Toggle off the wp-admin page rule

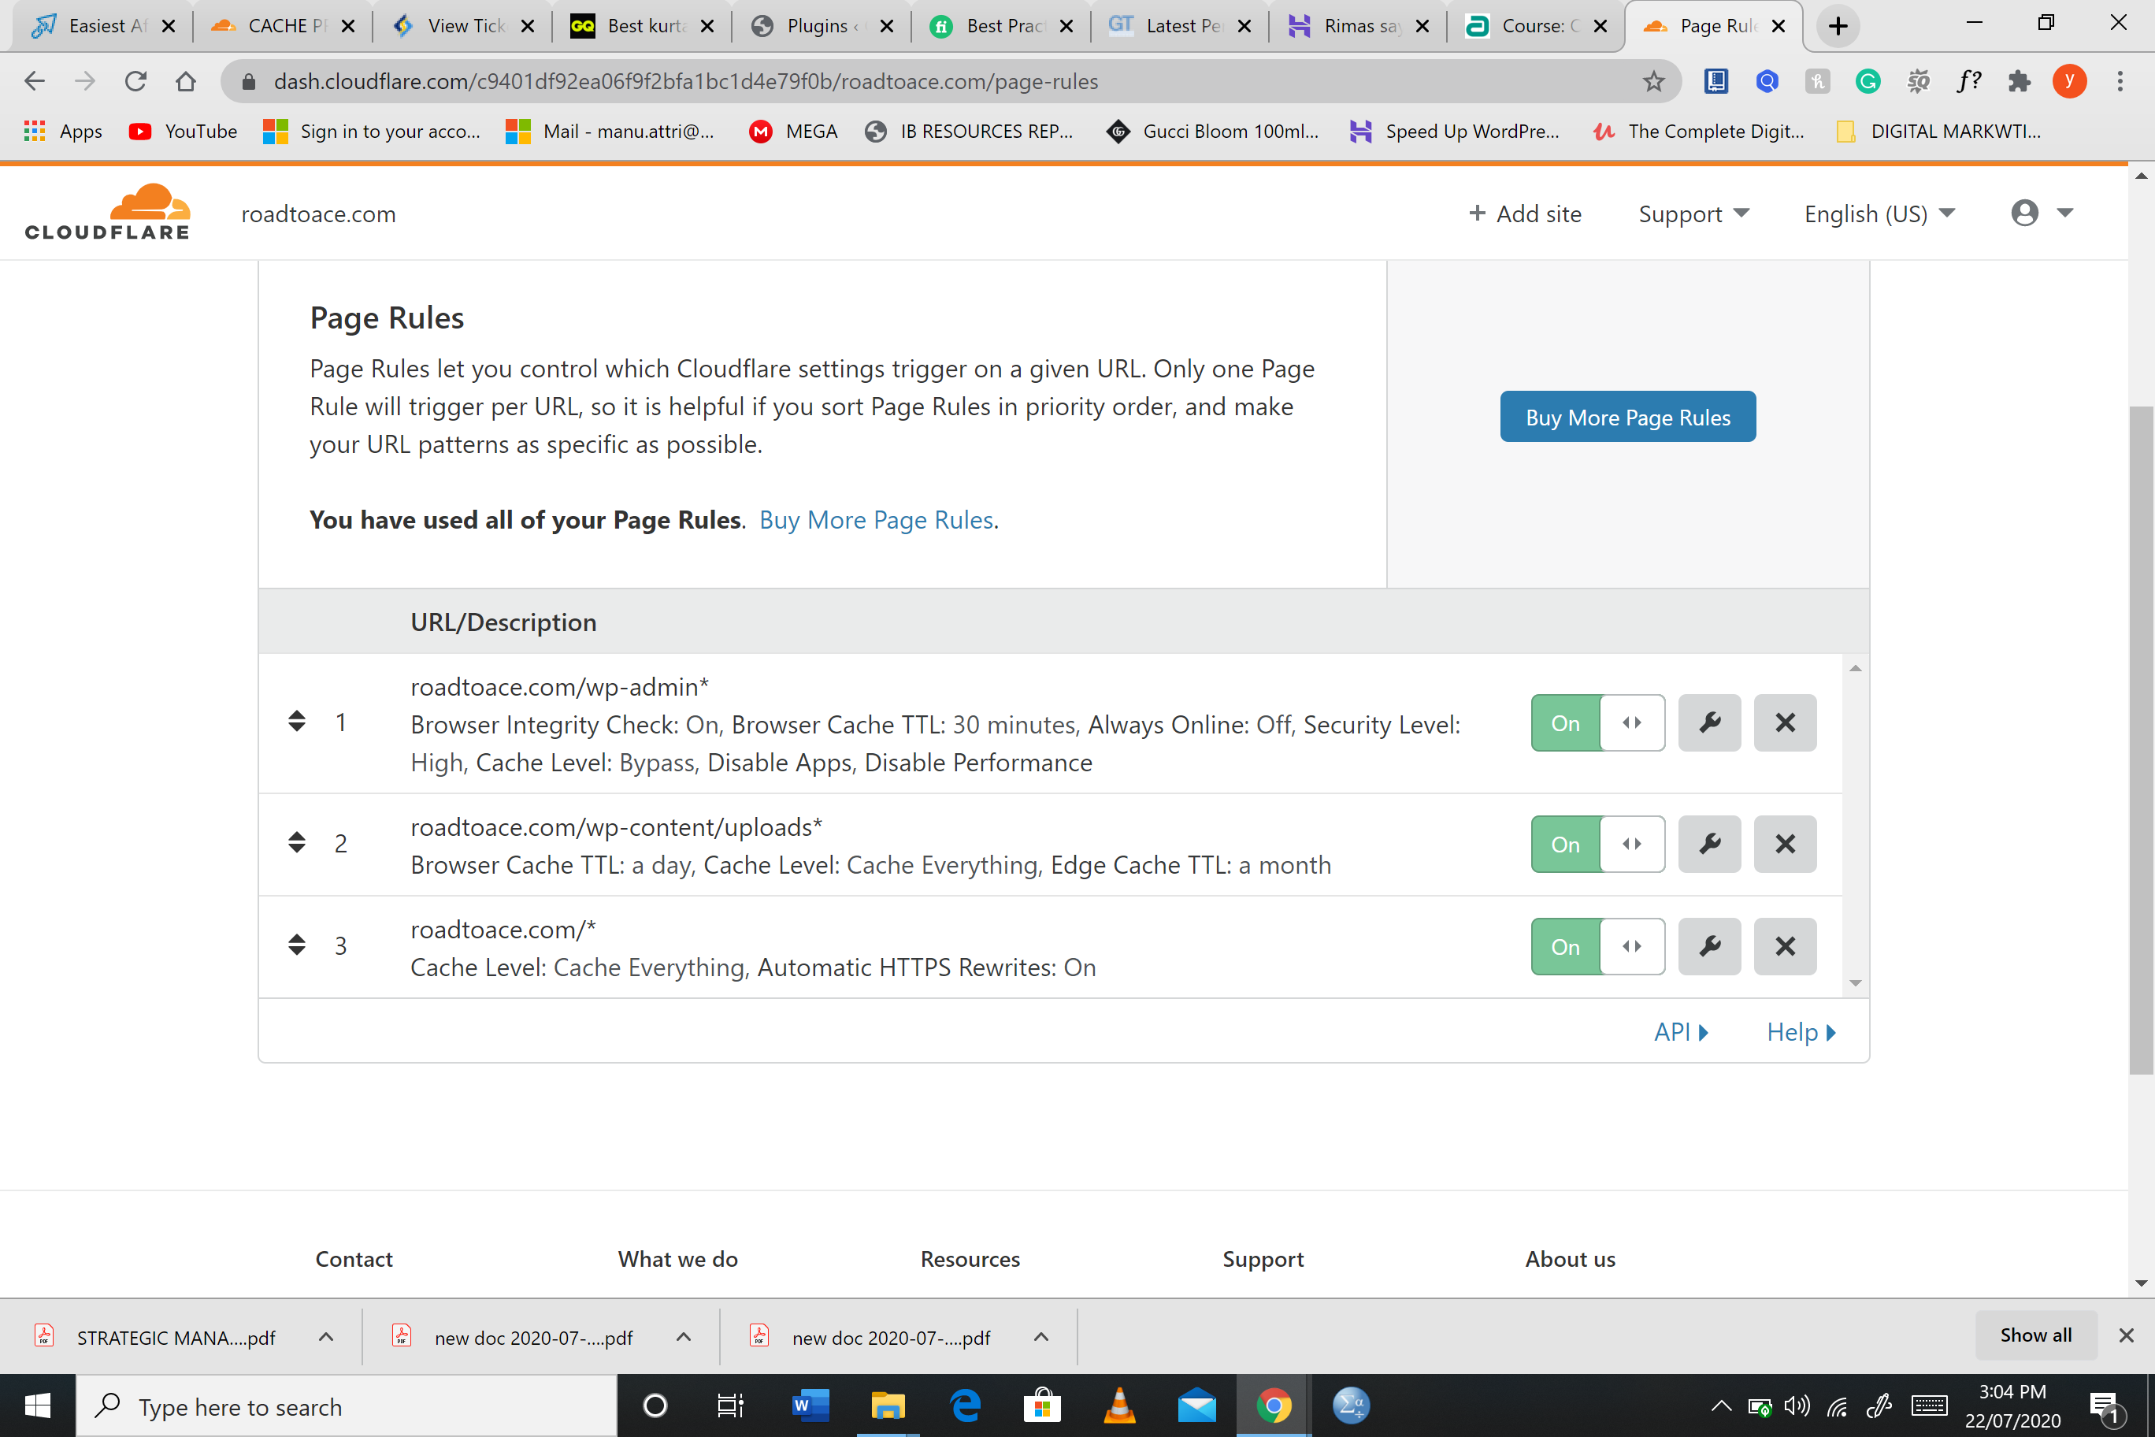[x=1597, y=722]
